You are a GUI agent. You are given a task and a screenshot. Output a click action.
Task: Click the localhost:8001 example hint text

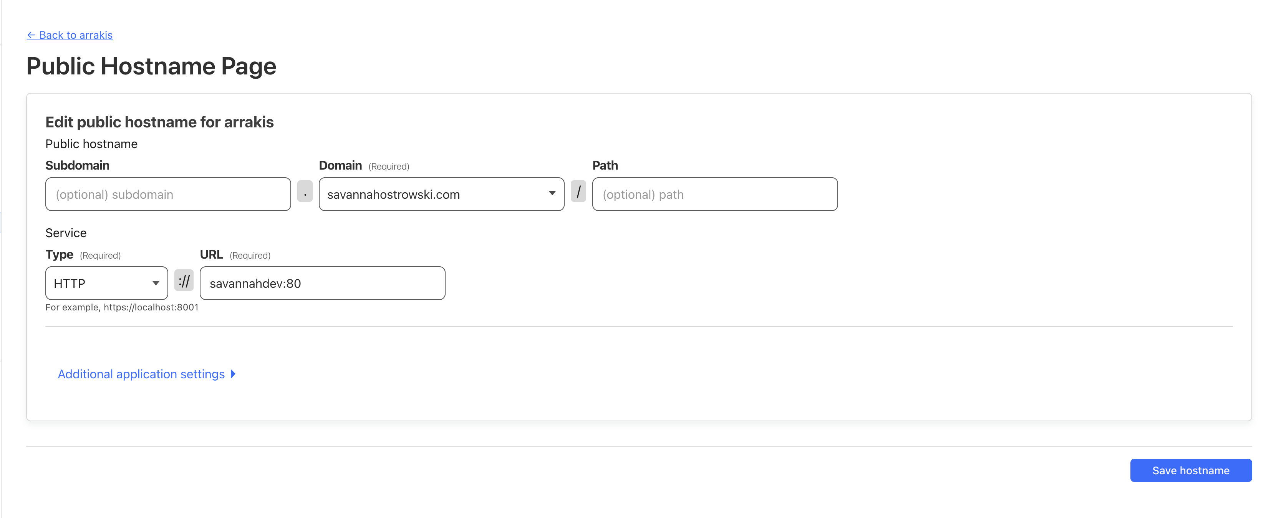(x=121, y=307)
